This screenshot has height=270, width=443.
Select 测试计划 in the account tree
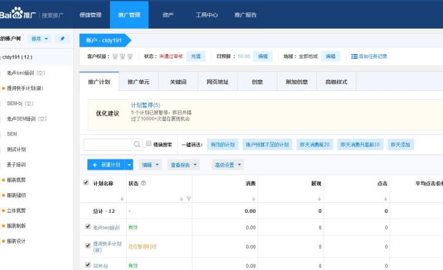[x=17, y=149]
